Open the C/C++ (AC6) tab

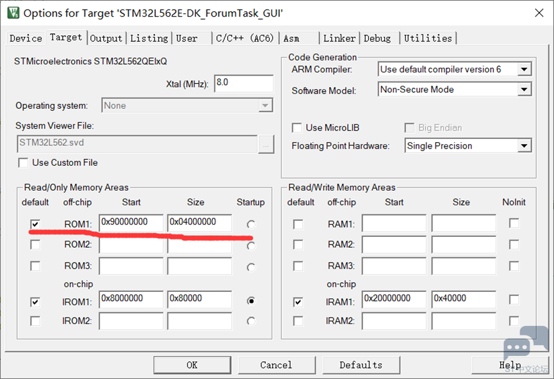pyautogui.click(x=245, y=38)
